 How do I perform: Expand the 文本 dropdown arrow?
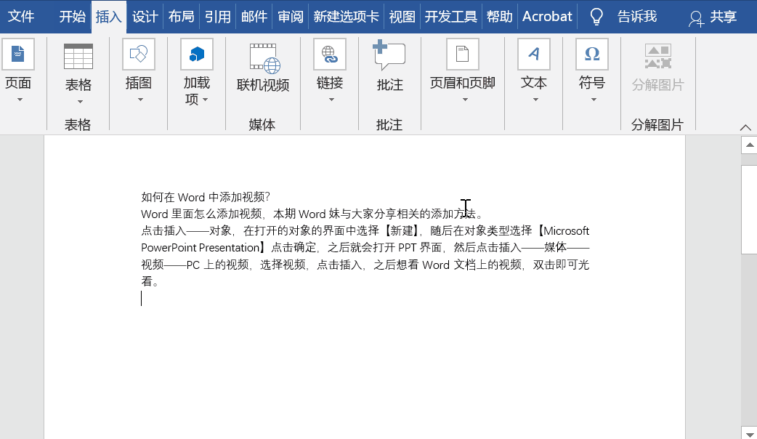click(x=535, y=100)
